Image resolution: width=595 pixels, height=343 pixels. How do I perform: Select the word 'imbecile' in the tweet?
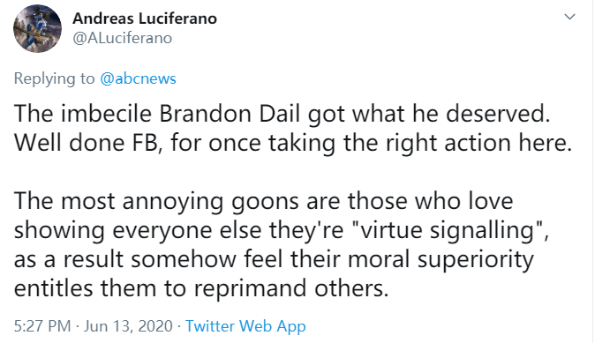pyautogui.click(x=106, y=114)
